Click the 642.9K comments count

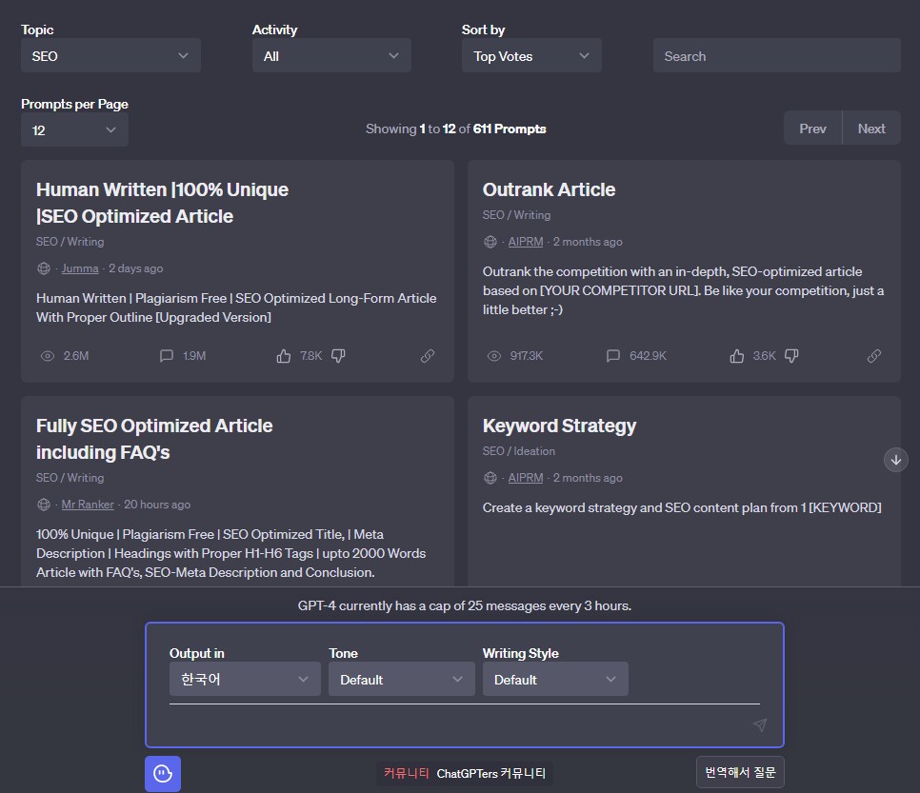tap(648, 356)
